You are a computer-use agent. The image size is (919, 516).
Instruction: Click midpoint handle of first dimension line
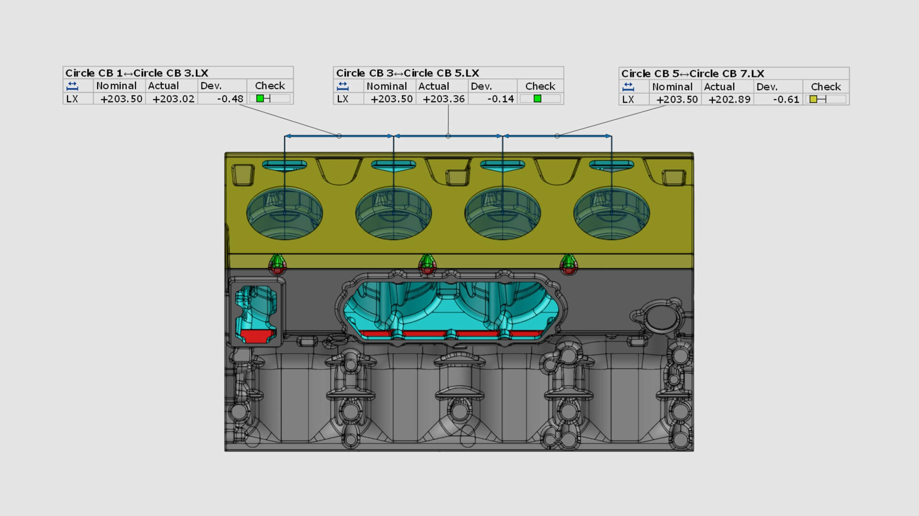click(x=339, y=136)
